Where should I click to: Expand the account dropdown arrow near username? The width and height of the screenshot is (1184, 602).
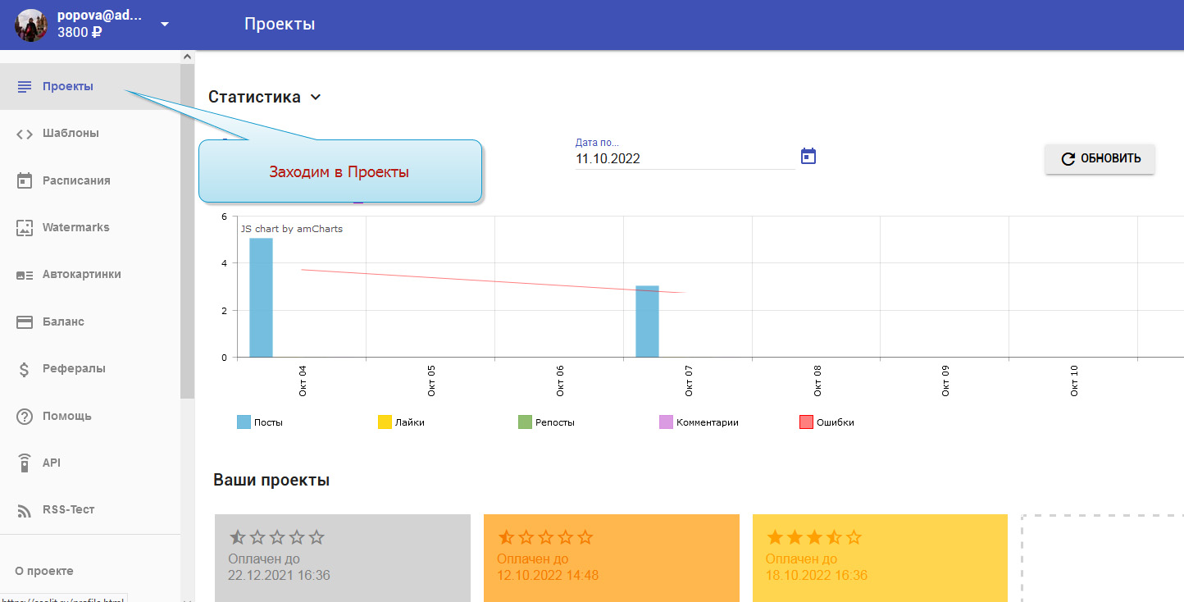tap(165, 25)
